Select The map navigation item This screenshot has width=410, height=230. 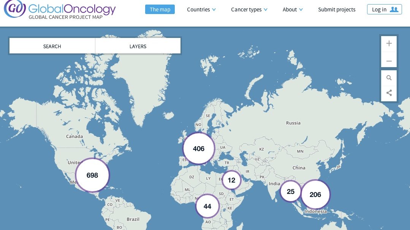click(x=160, y=9)
